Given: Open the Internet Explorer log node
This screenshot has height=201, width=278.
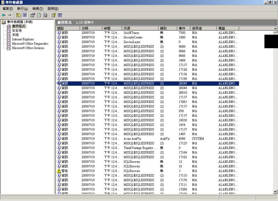Looking at the screenshot, I should [23, 39].
